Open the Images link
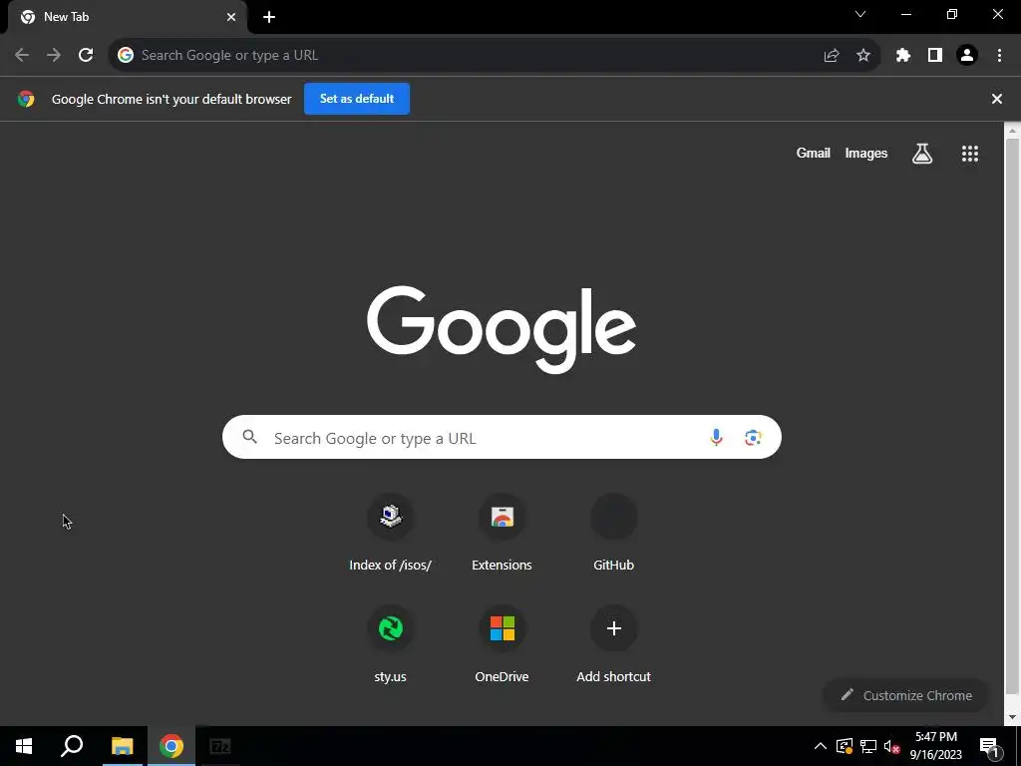The image size is (1021, 766). 866,153
